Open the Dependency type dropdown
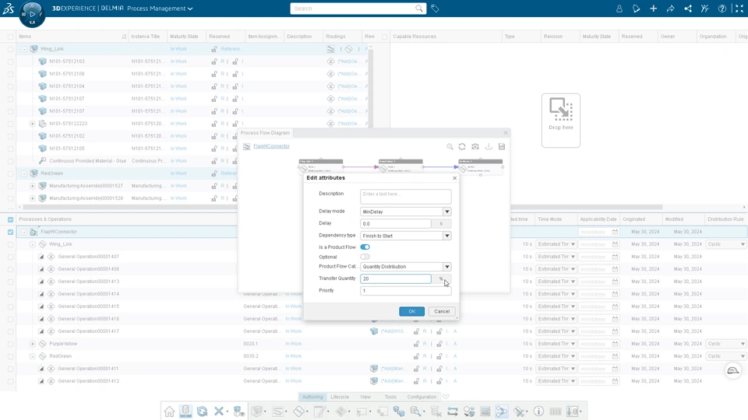 pyautogui.click(x=447, y=236)
